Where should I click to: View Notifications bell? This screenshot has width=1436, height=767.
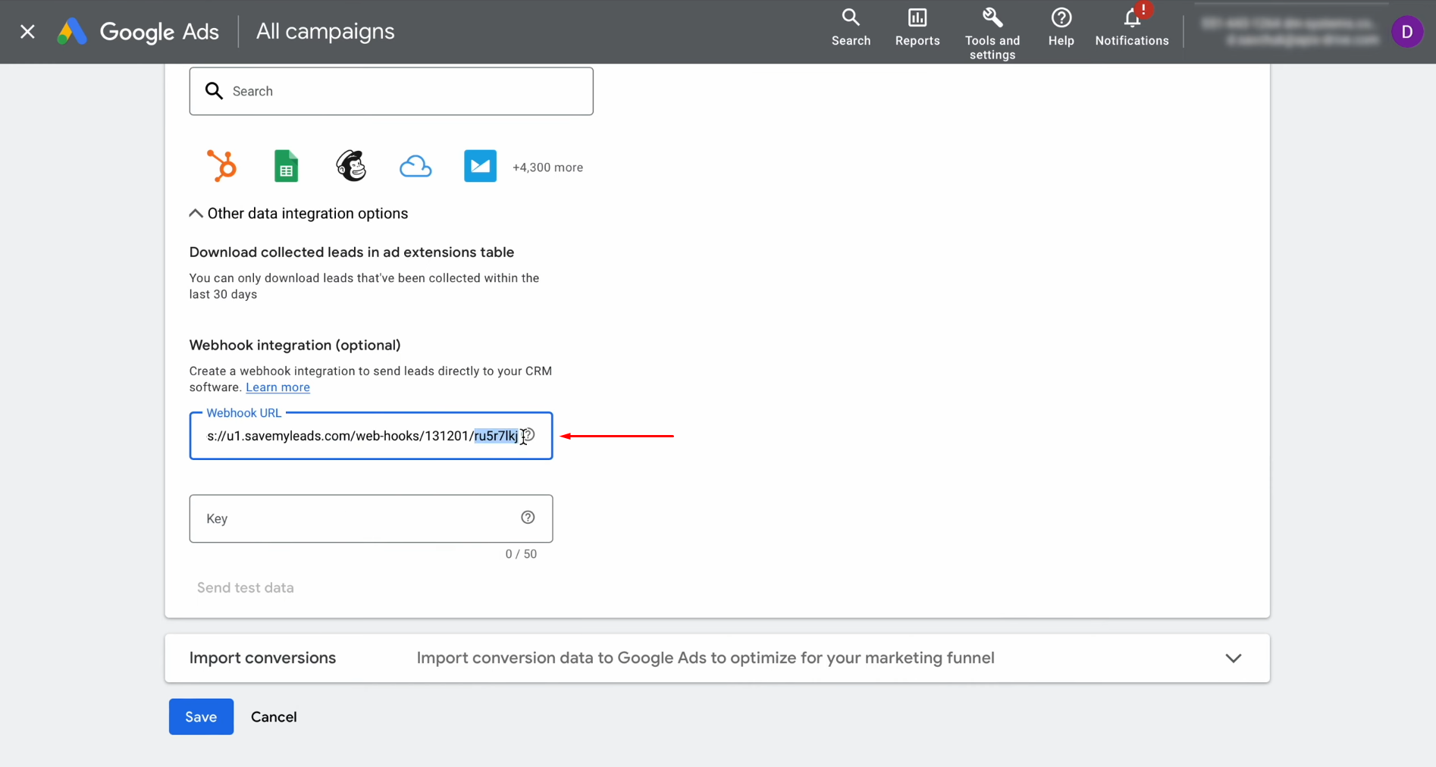coord(1132,27)
